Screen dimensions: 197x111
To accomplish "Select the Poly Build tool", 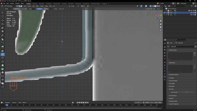I will (2, 65).
